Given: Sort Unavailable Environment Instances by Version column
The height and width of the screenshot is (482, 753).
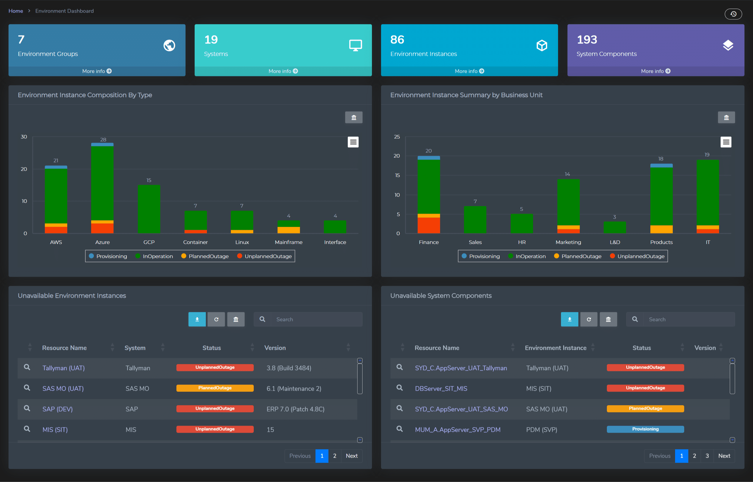Looking at the screenshot, I should tap(275, 348).
